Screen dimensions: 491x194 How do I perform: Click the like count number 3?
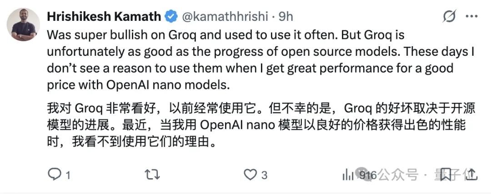(264, 175)
